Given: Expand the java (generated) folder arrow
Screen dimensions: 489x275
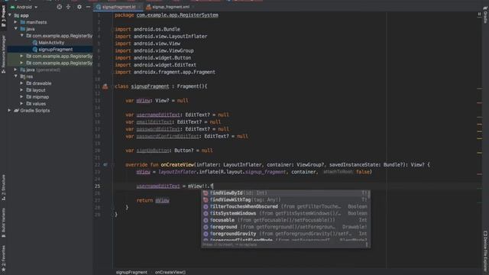Looking at the screenshot, I should [15, 70].
